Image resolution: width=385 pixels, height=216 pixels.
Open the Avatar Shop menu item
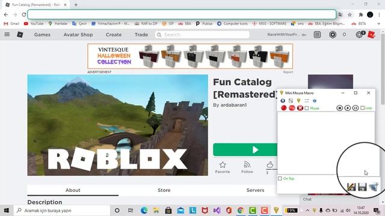78,35
